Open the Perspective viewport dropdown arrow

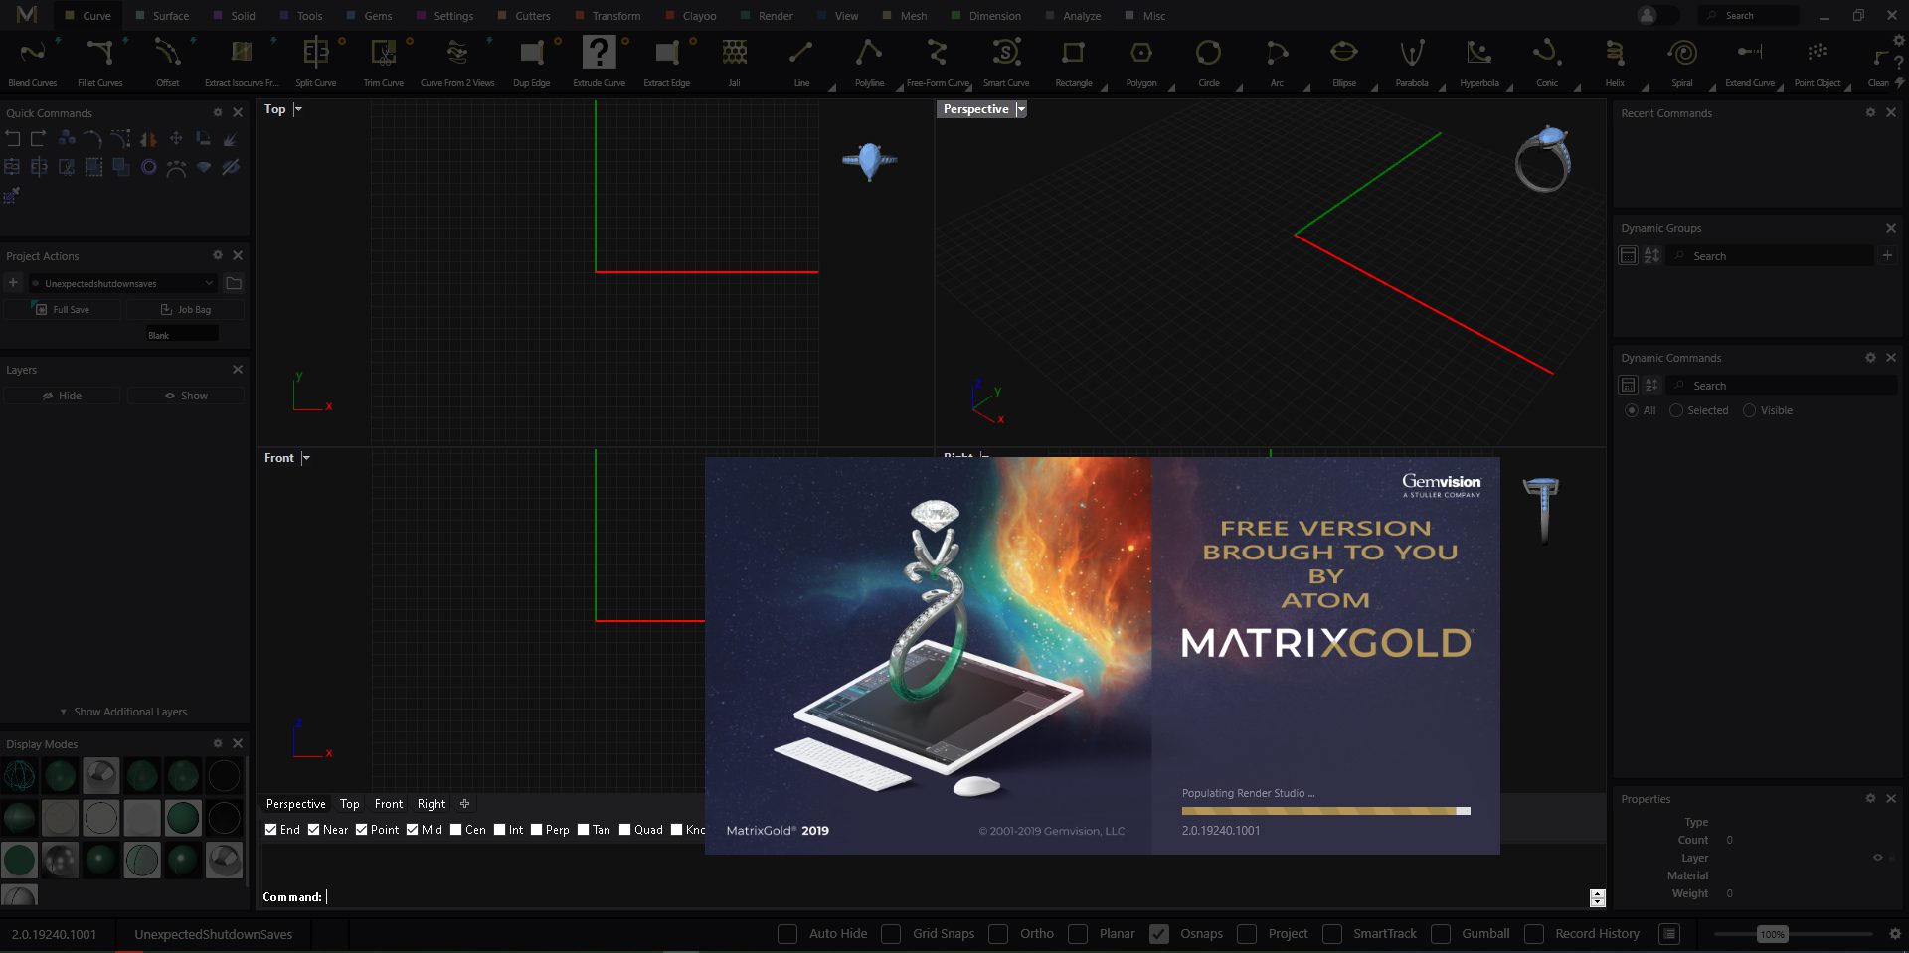tap(1021, 109)
